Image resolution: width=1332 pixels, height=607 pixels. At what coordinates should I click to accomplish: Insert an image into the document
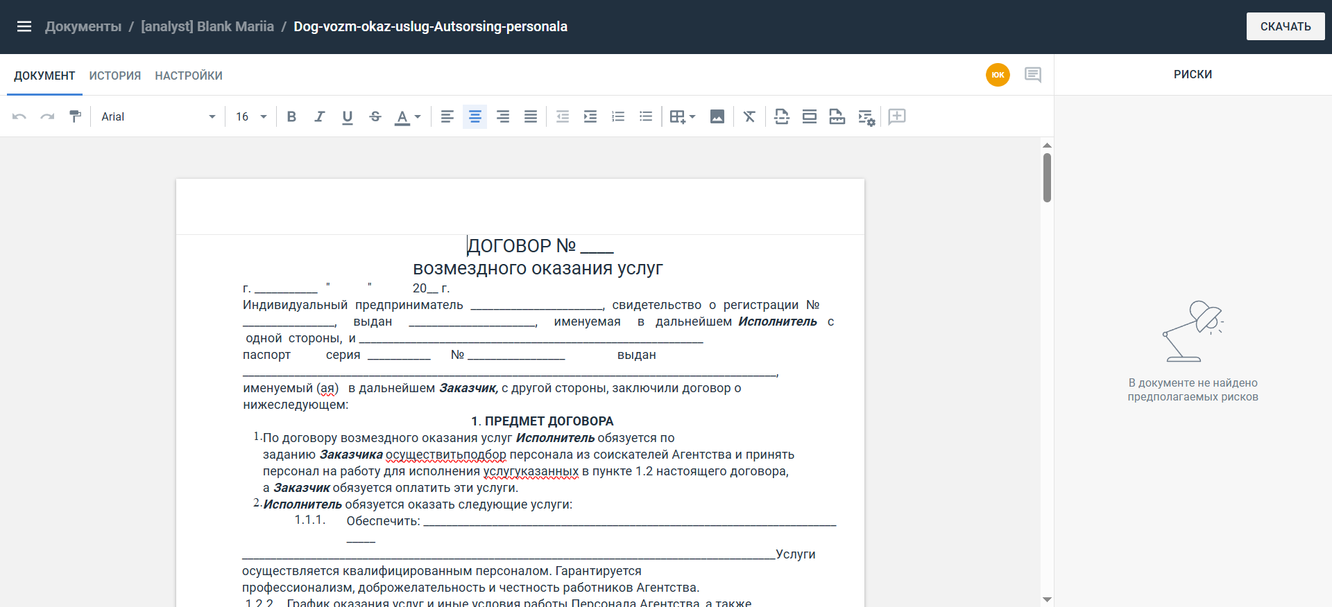(717, 116)
